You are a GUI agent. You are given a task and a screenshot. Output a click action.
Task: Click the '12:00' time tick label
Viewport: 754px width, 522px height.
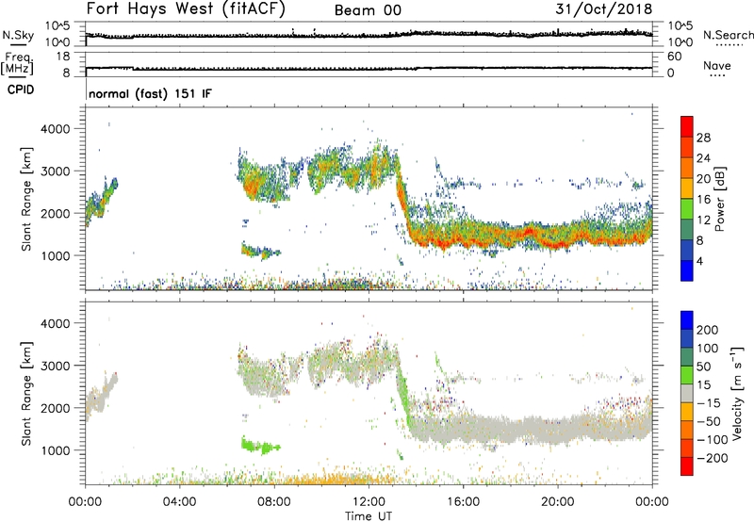369,502
